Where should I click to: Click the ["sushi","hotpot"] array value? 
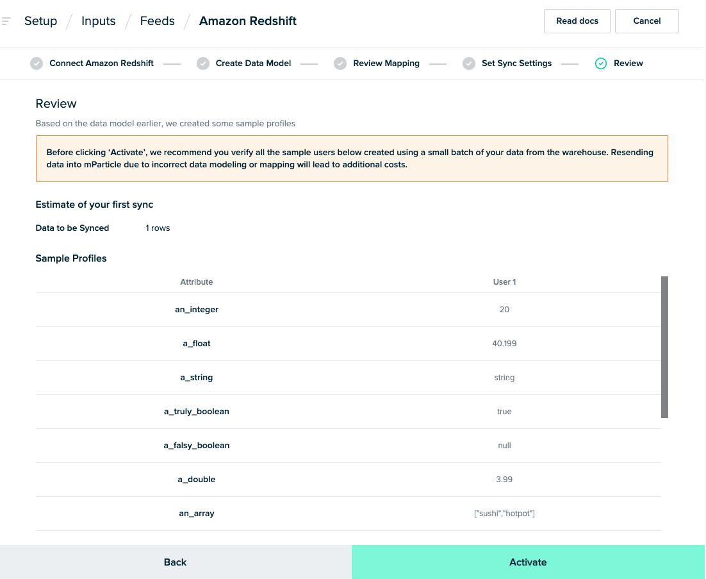click(x=504, y=514)
